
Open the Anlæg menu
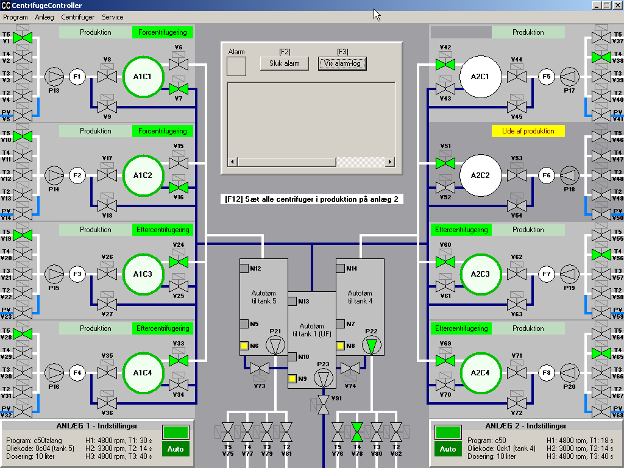click(44, 17)
